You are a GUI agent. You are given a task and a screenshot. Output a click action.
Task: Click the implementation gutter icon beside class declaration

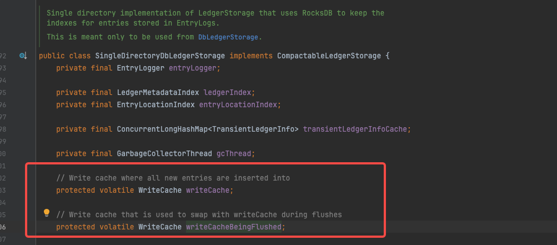click(x=23, y=56)
